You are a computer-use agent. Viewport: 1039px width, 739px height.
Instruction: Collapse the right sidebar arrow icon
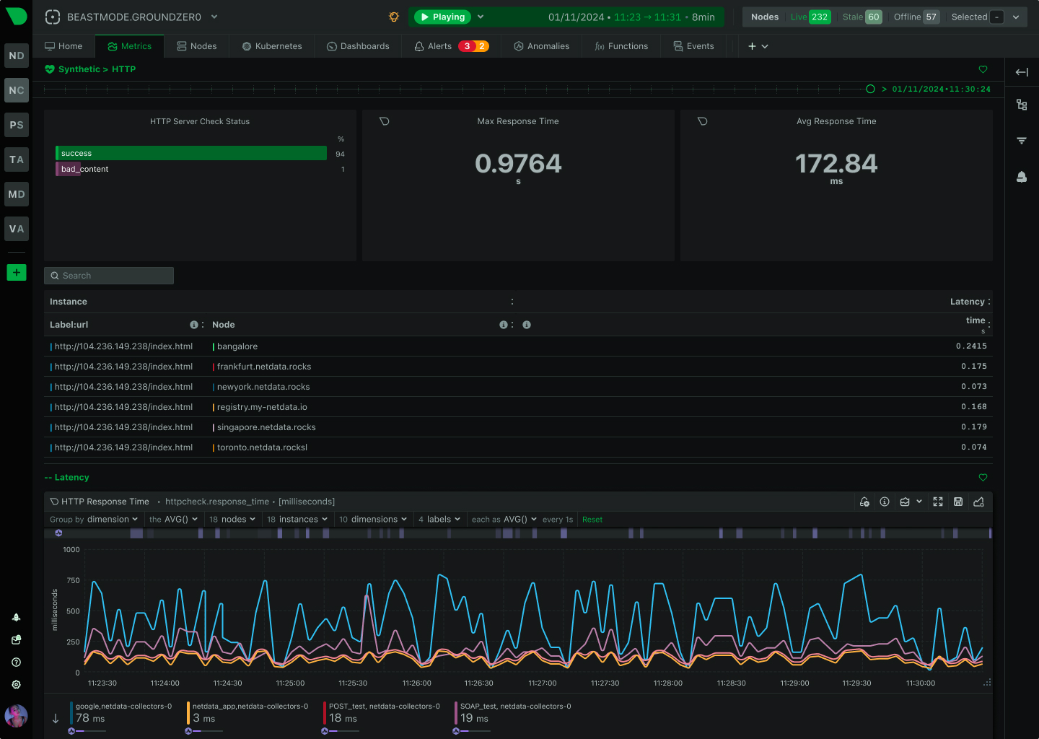tap(1022, 72)
